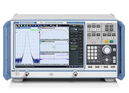
Task: Click the save disk toolbar icon
Action: click(22, 26)
